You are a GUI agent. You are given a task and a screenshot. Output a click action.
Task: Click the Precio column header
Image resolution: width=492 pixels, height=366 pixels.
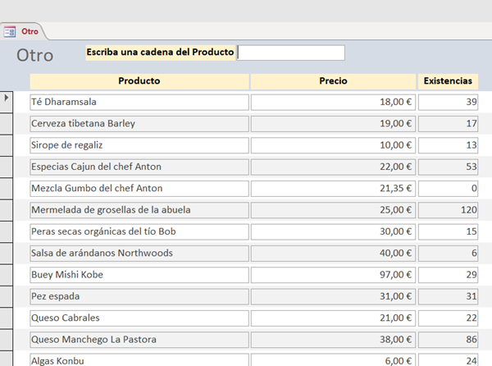(x=333, y=81)
